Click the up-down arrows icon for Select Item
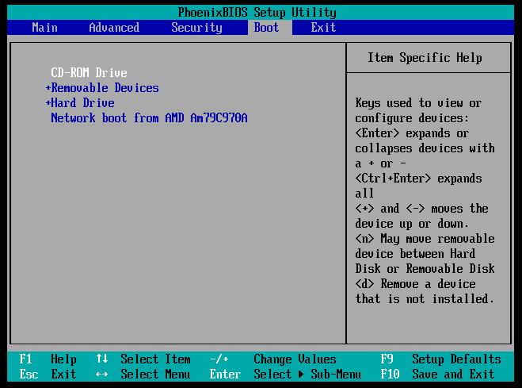Viewport: 522px width, 388px height. coord(102,359)
